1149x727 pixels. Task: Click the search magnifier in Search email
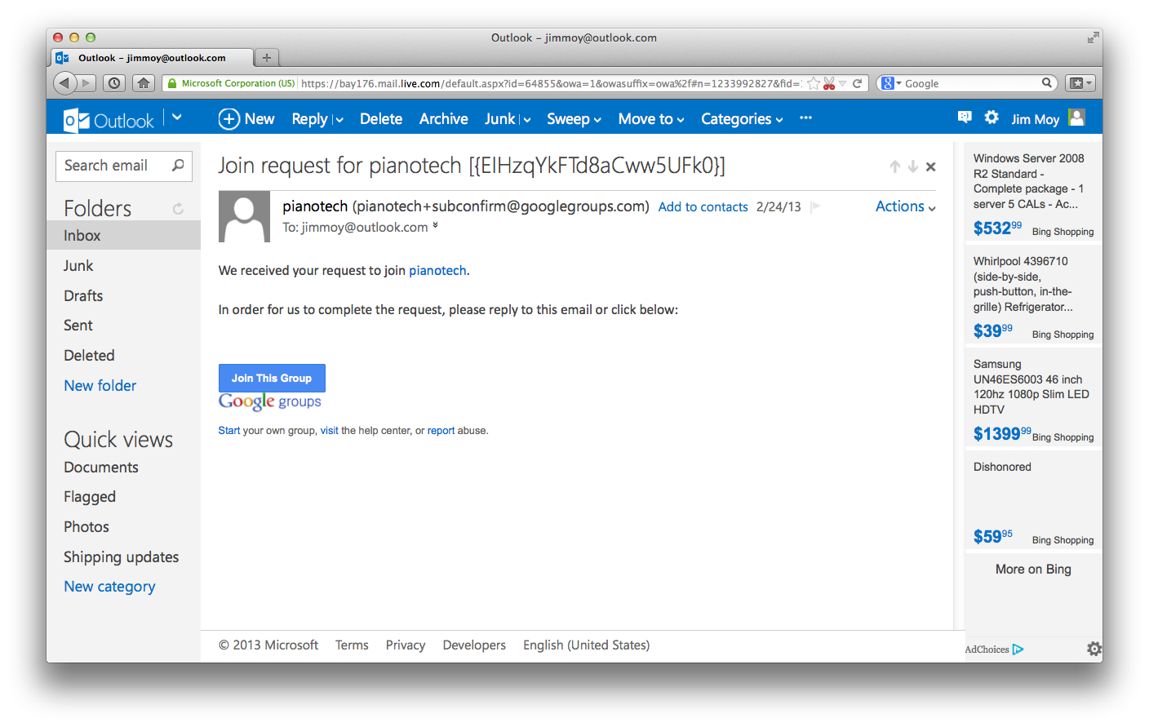point(178,166)
